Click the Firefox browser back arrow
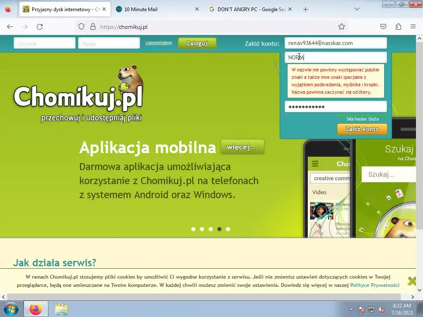 10,27
